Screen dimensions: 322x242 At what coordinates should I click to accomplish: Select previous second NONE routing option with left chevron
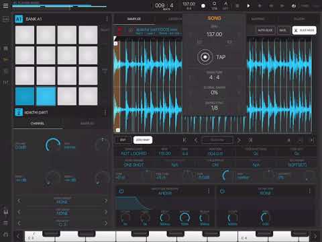pyautogui.click(x=19, y=212)
